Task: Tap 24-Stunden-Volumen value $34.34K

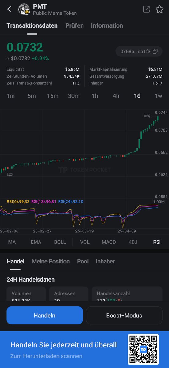Action: [72, 76]
